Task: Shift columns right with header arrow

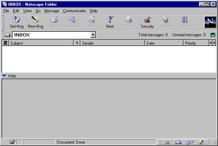Action: 214,43
